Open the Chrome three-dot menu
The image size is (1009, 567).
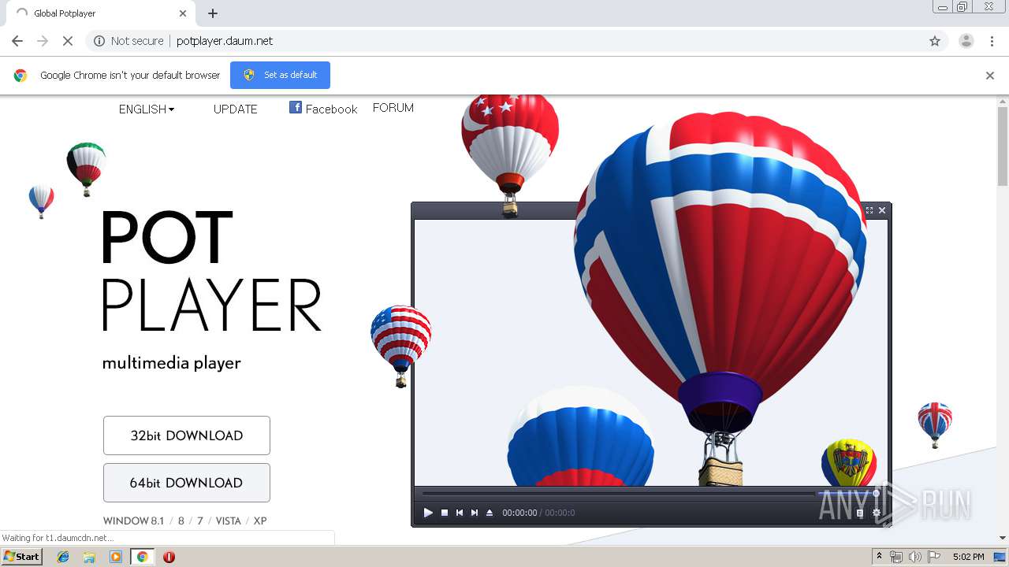pyautogui.click(x=992, y=41)
